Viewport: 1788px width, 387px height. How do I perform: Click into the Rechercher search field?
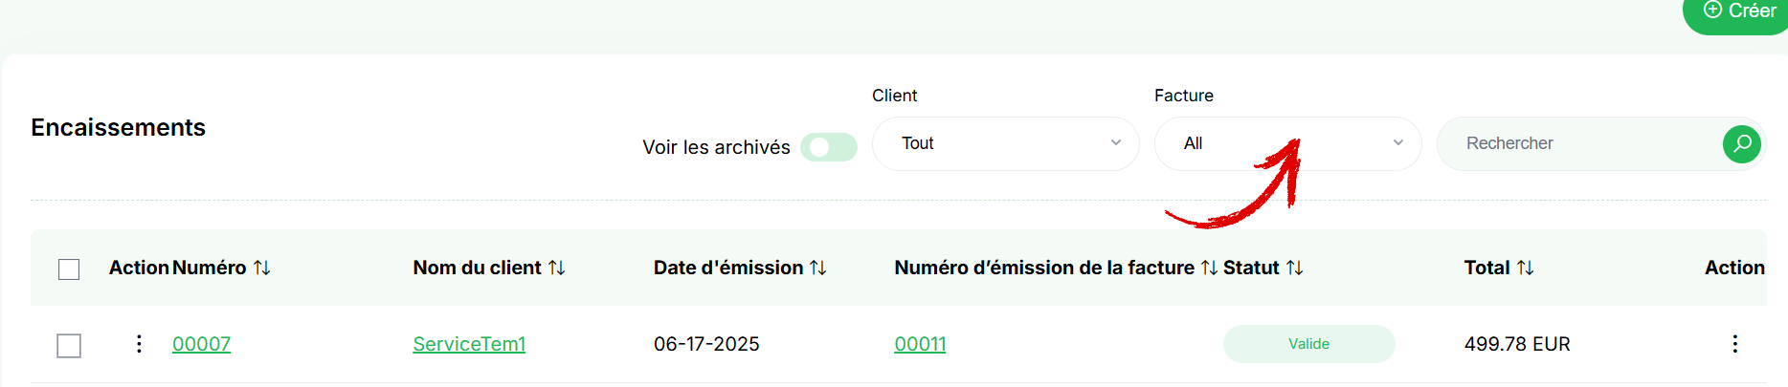pos(1579,143)
